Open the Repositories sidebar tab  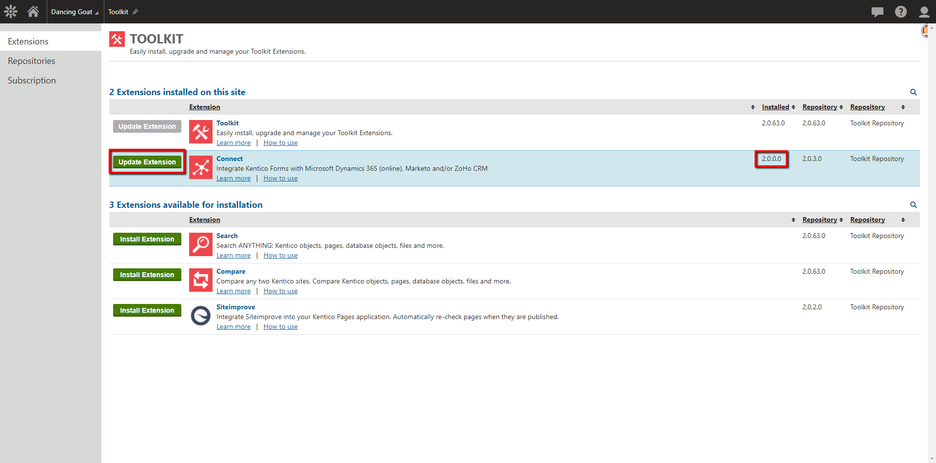tap(51, 61)
